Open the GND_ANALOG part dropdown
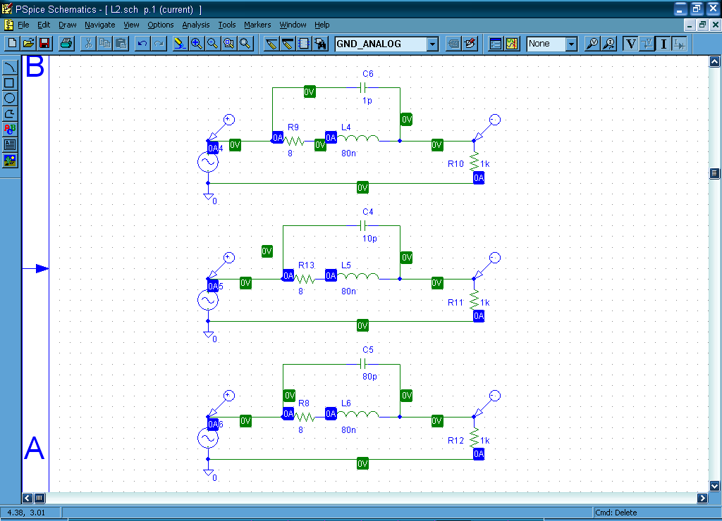 [x=432, y=44]
